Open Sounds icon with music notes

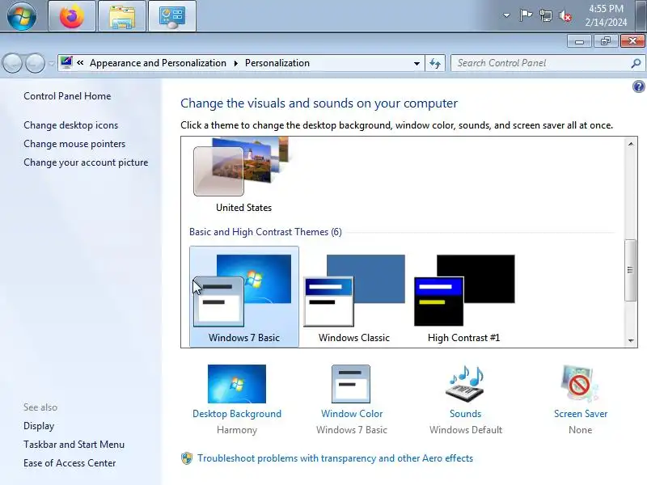(465, 383)
